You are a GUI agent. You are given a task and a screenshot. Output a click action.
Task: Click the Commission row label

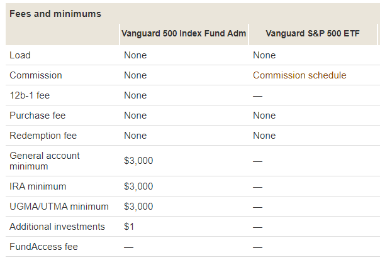tap(36, 75)
